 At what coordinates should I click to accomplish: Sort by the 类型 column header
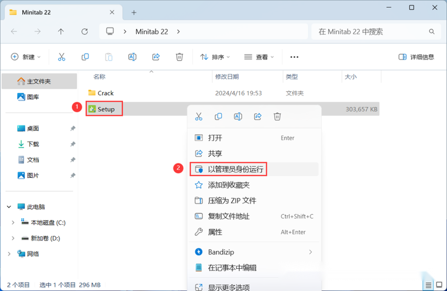coord(292,76)
